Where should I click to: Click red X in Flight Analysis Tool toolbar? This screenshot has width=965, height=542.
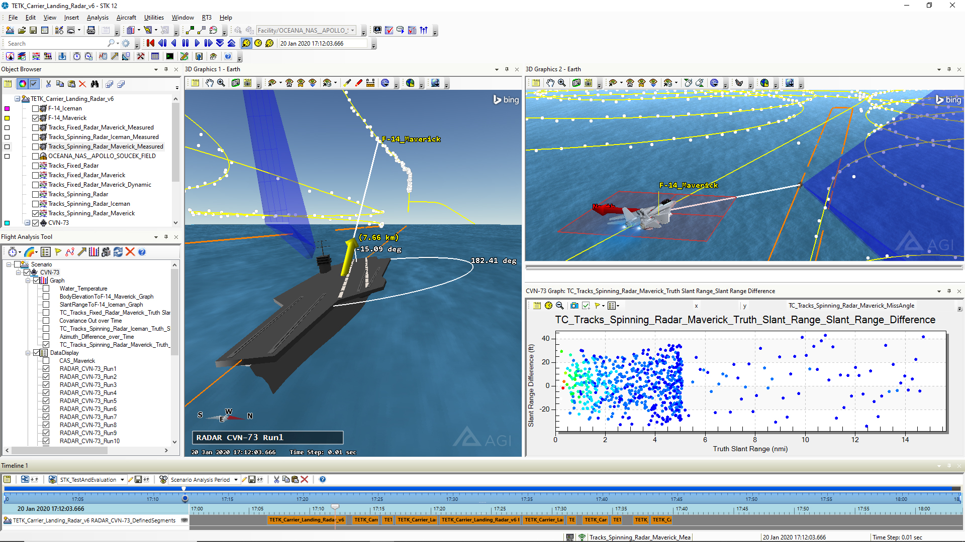pos(130,252)
